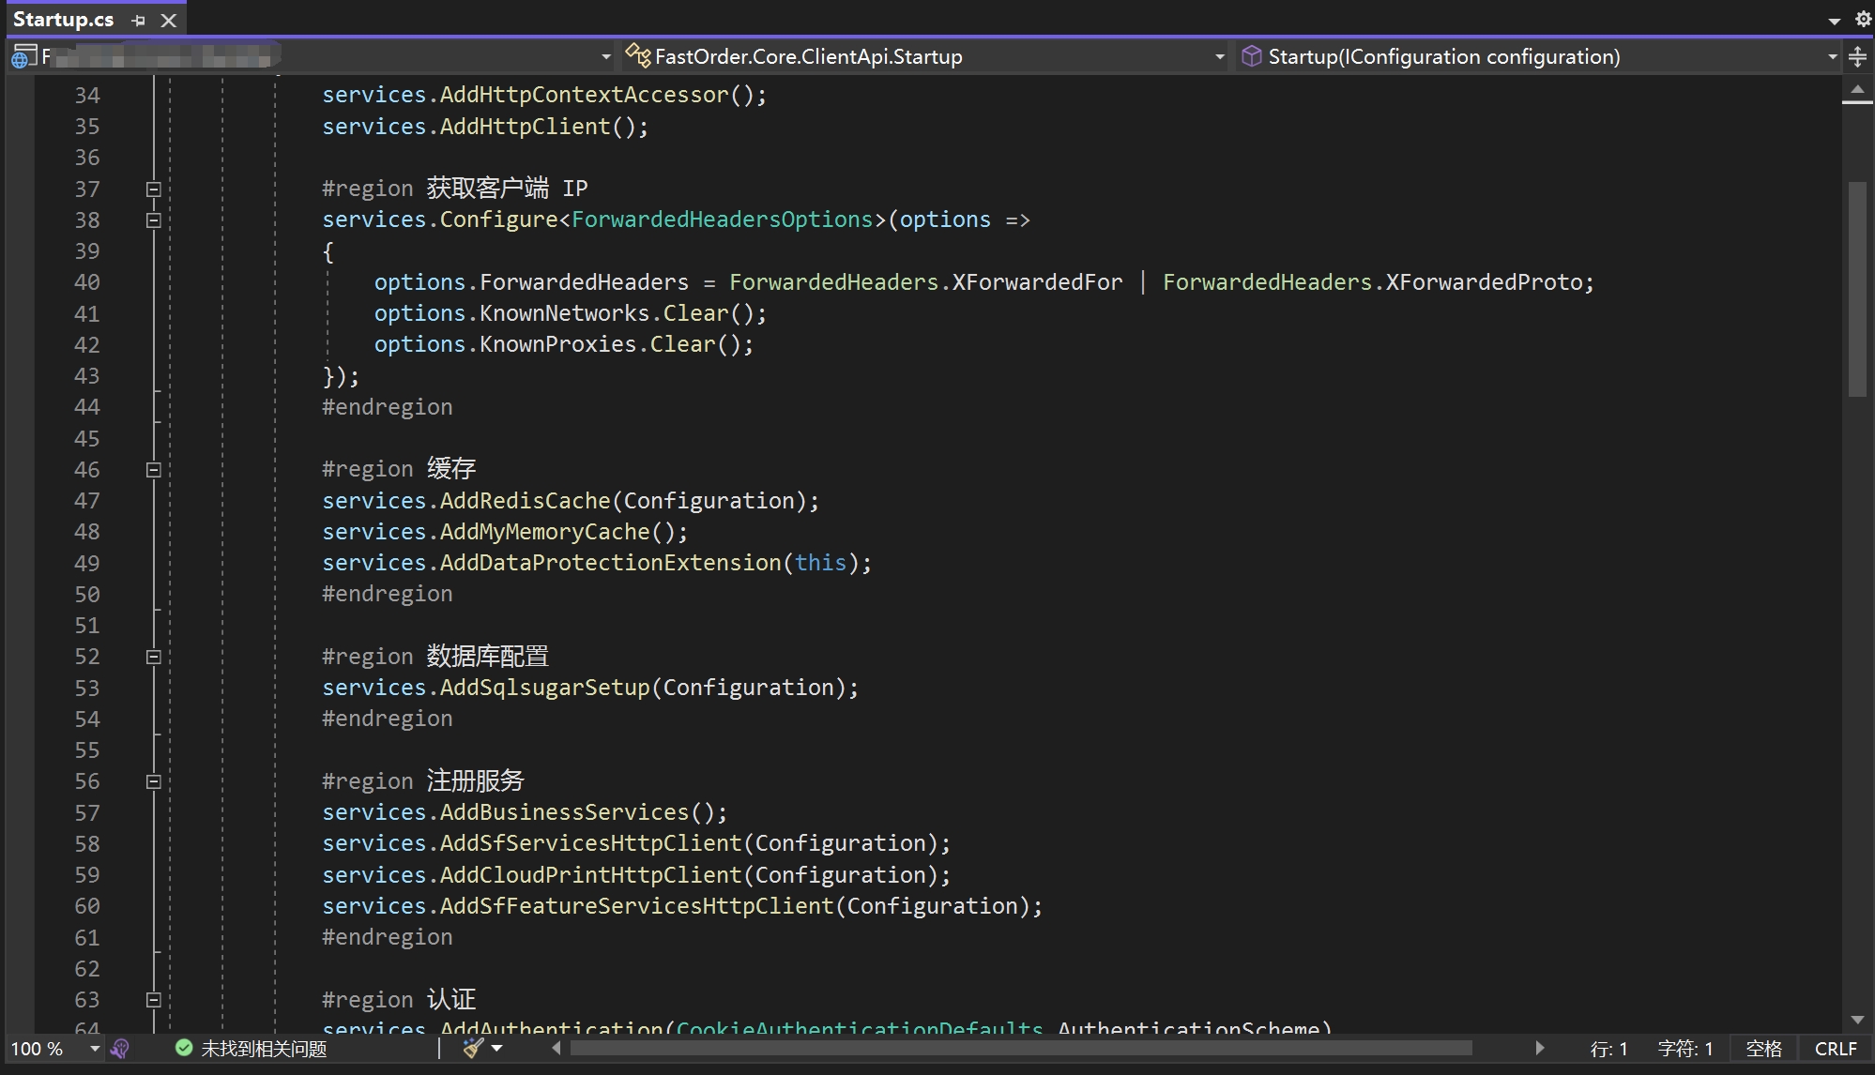
Task: Click the IntelliCode suggestion icon in status bar
Action: tap(120, 1049)
